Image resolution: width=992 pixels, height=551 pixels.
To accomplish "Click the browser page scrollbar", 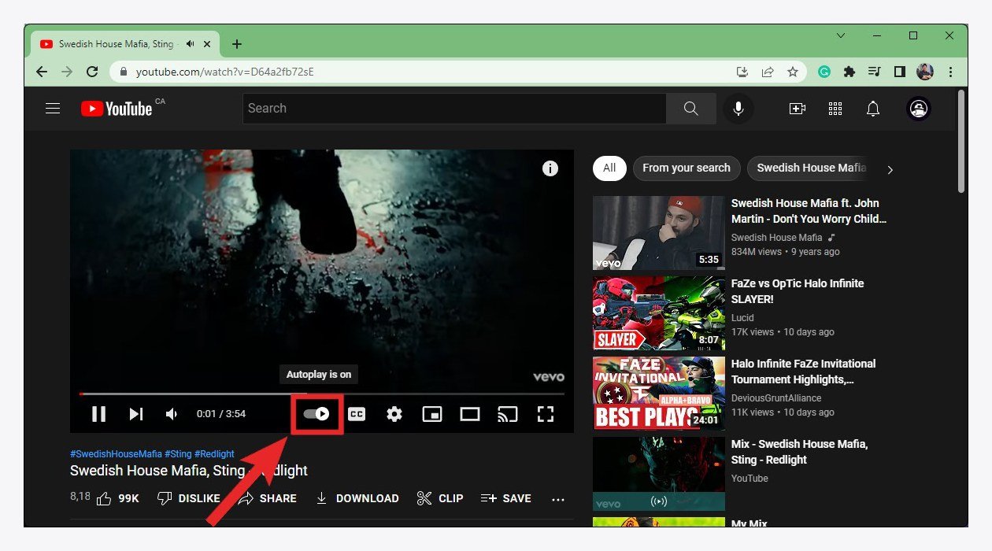I will click(961, 142).
